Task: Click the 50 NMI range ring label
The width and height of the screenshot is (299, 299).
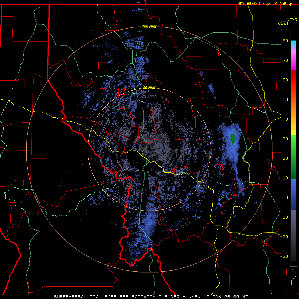Action: point(149,88)
